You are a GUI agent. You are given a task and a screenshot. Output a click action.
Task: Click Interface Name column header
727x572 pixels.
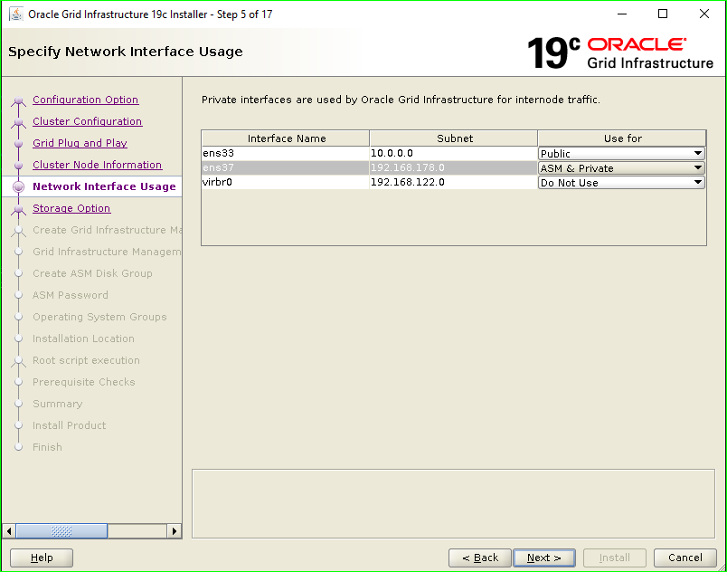tap(286, 138)
